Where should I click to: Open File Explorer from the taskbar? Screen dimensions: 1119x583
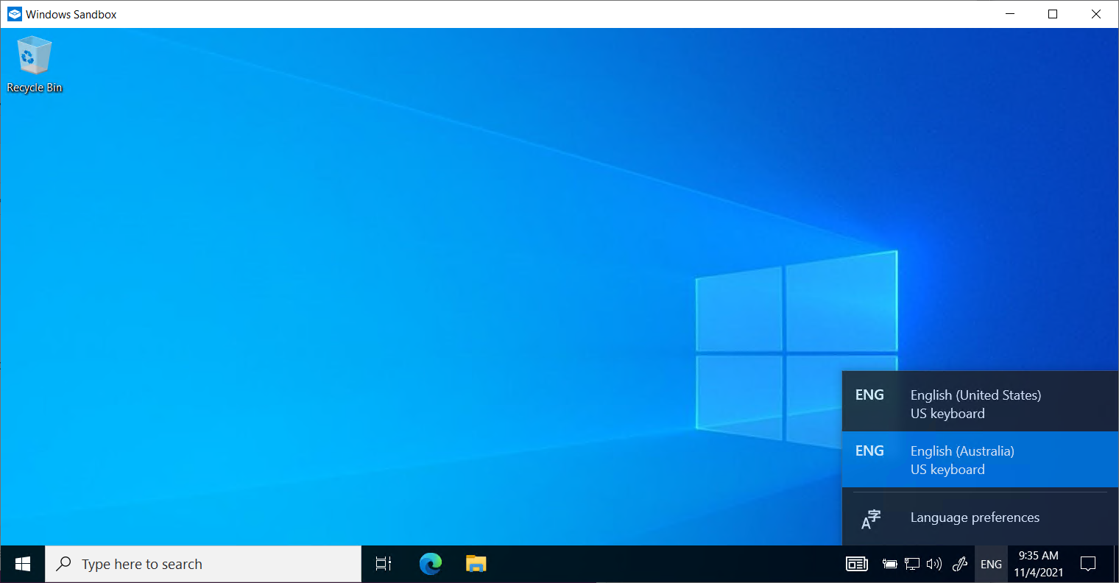pyautogui.click(x=476, y=563)
